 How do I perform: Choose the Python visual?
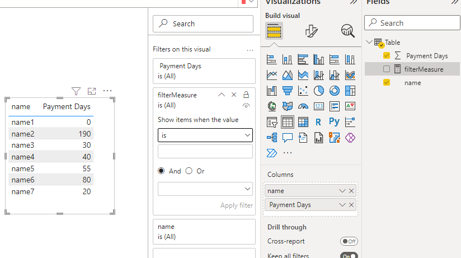click(x=335, y=122)
